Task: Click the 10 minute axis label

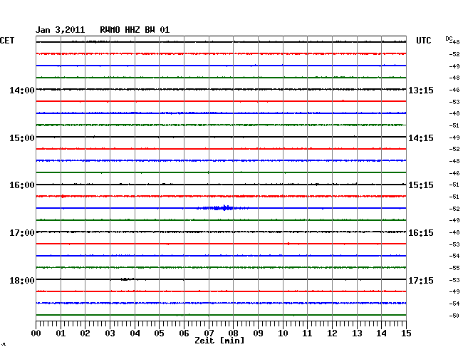Action: point(283,333)
